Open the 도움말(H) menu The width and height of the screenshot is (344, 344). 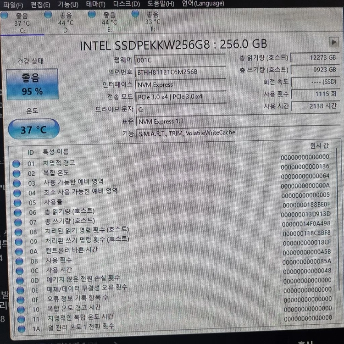coord(161,4)
